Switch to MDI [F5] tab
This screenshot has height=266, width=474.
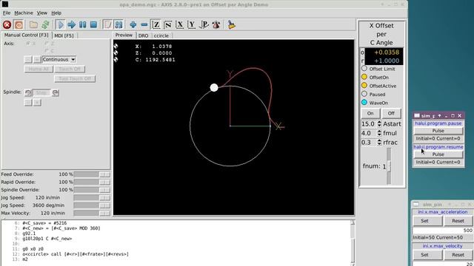(x=64, y=35)
